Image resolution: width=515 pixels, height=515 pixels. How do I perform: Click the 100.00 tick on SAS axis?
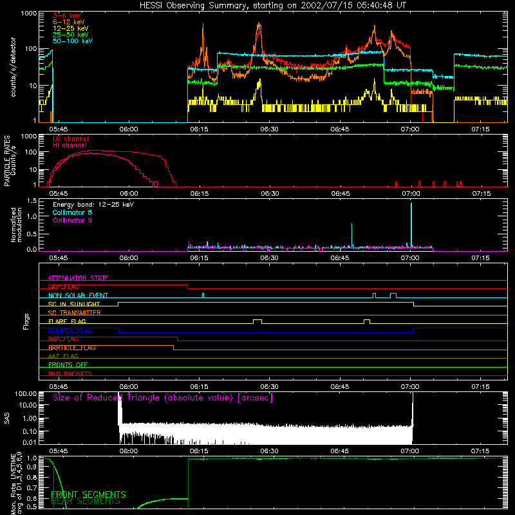click(x=26, y=394)
